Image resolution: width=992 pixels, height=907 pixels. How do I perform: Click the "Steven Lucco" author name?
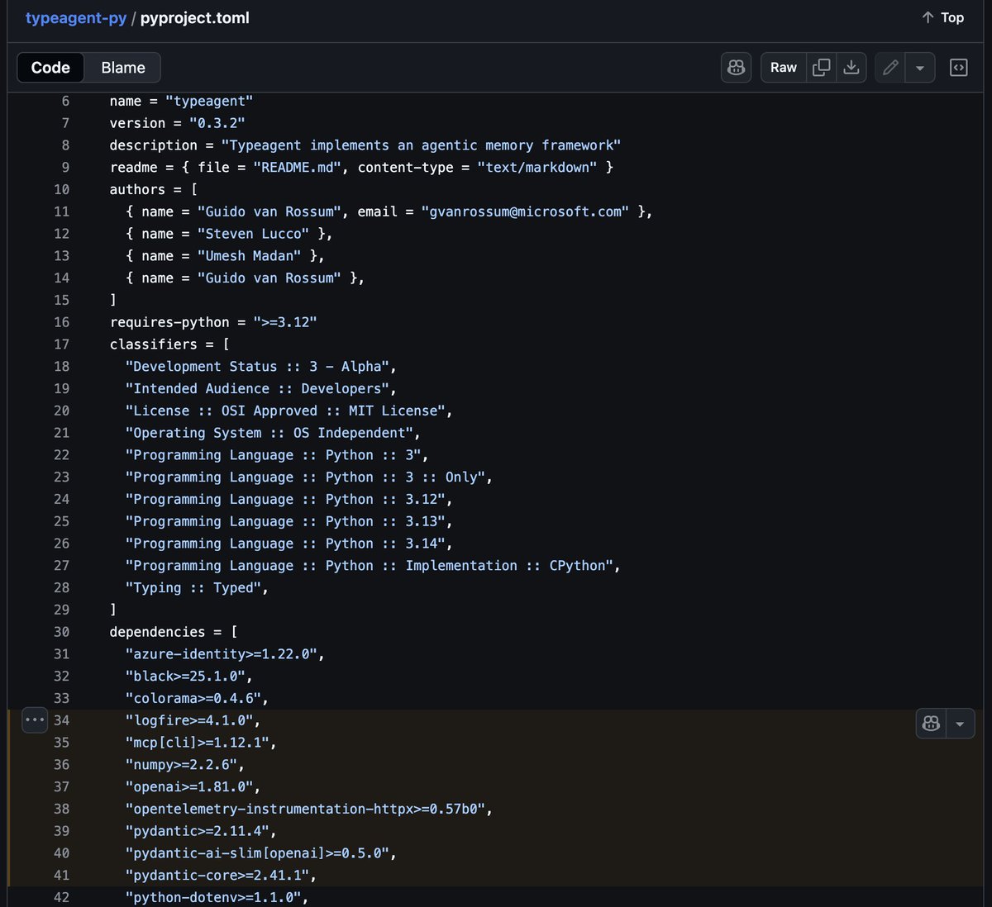pos(253,234)
